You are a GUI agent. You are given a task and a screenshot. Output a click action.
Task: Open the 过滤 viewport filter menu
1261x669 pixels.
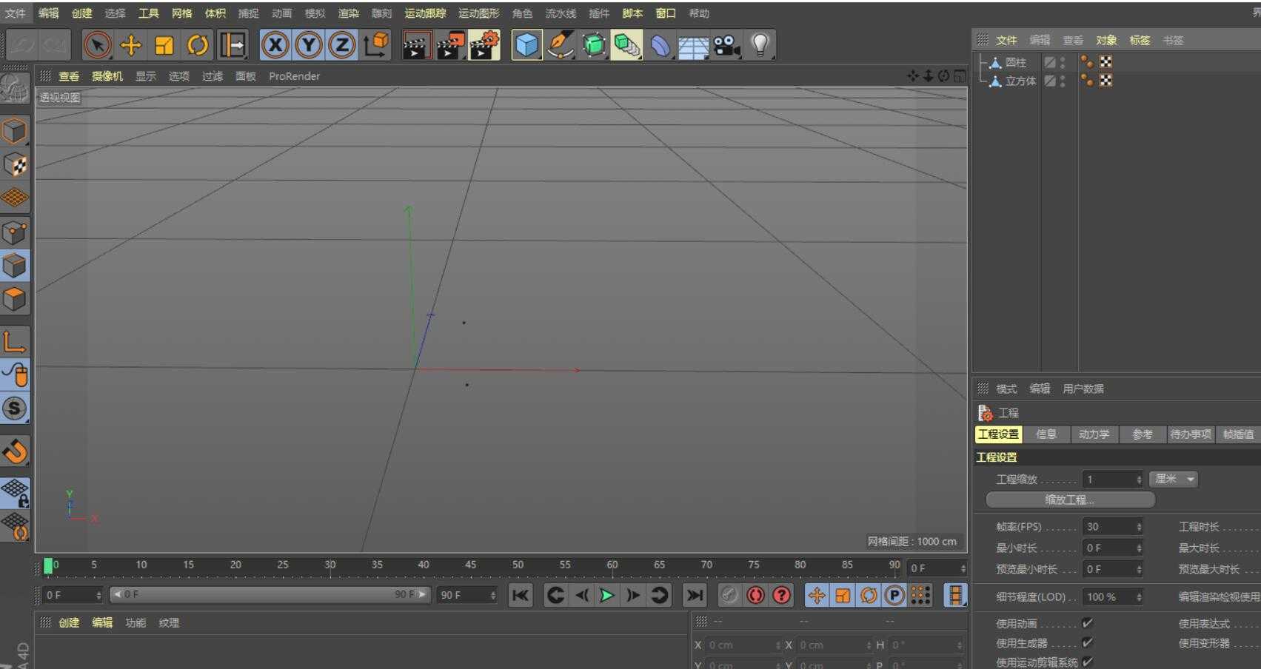212,76
